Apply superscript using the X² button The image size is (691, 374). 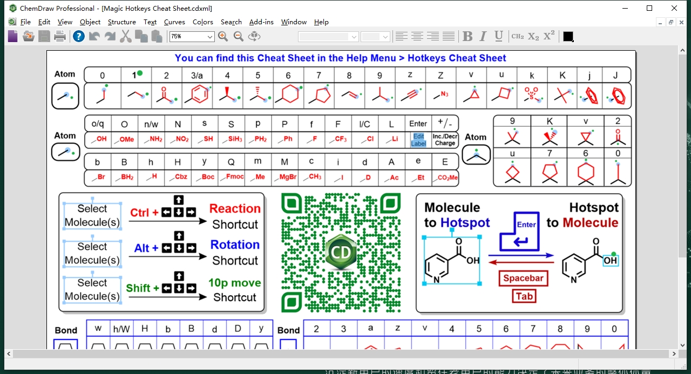[548, 36]
